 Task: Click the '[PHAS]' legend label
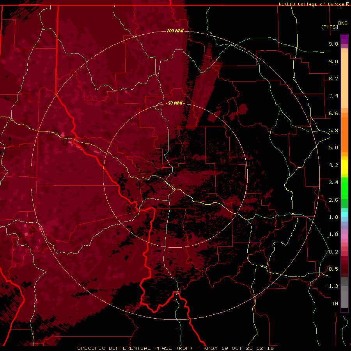[330, 27]
